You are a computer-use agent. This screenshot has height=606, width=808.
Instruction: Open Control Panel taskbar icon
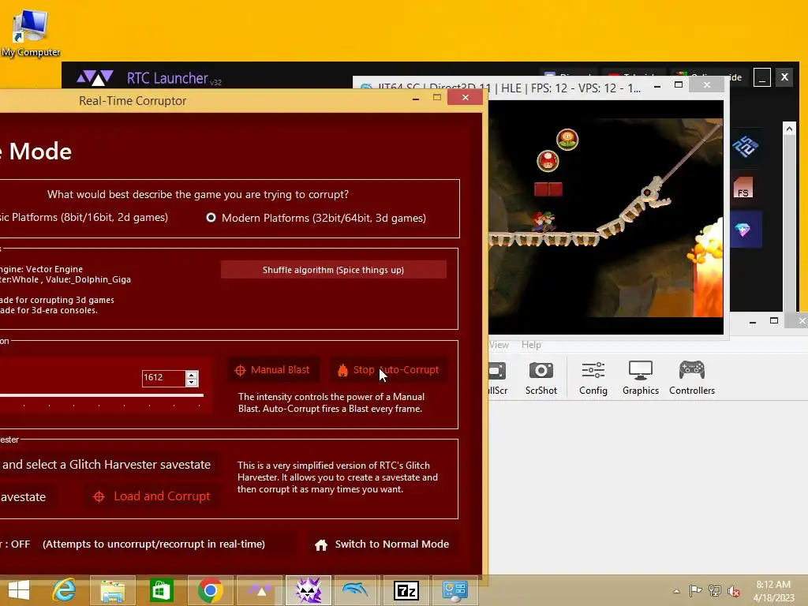pyautogui.click(x=455, y=590)
